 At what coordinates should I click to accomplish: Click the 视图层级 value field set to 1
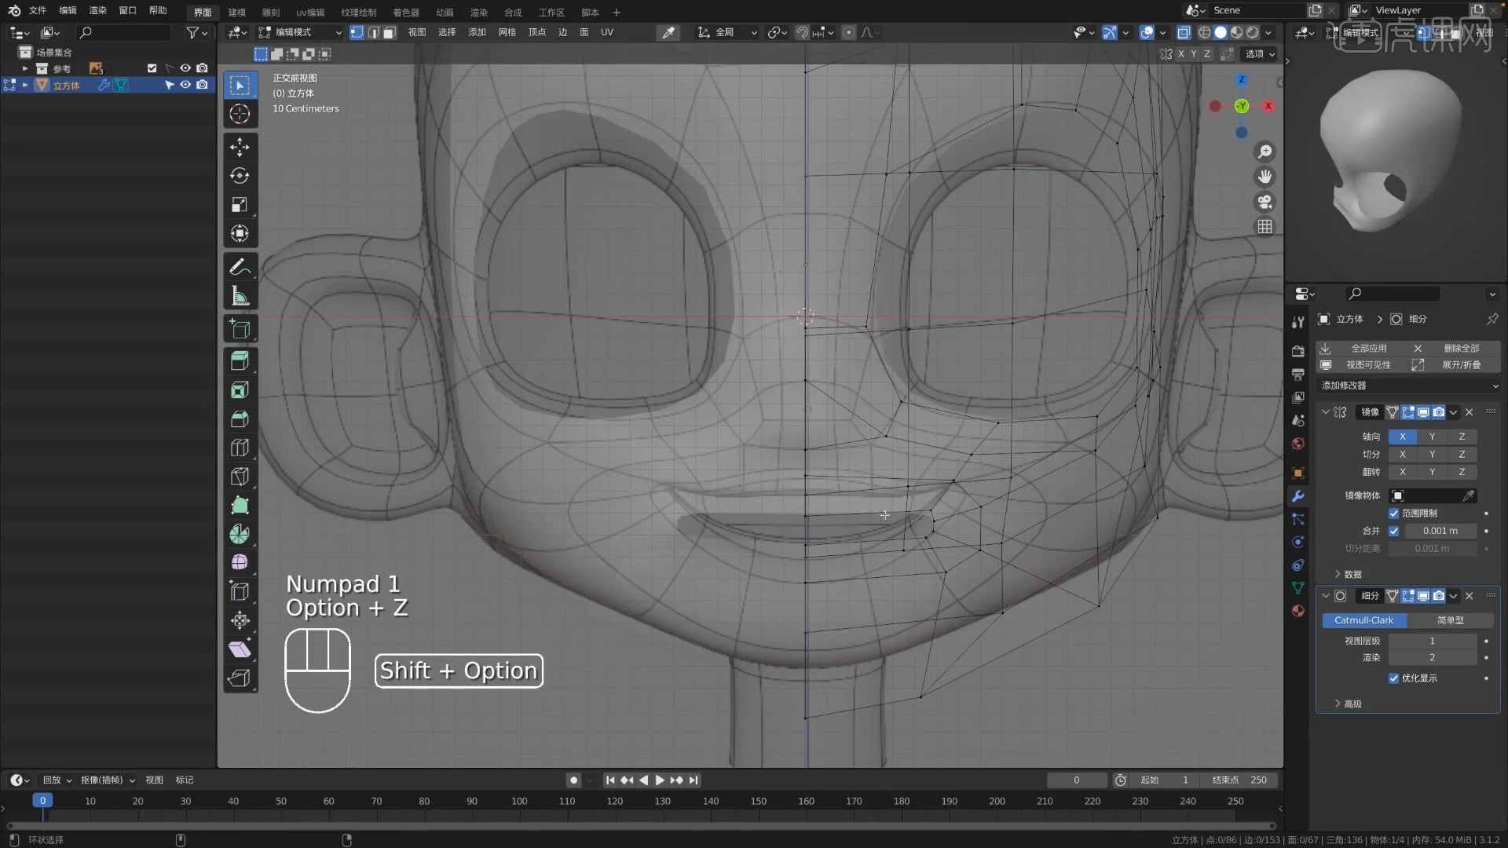(x=1432, y=641)
